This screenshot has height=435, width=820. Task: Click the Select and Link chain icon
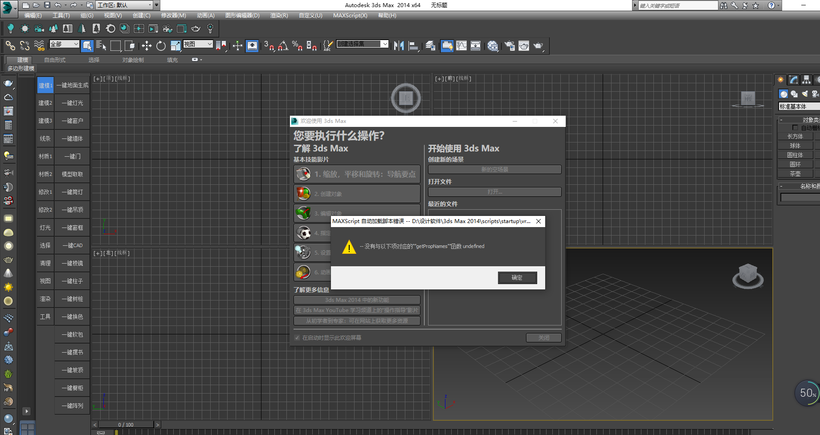pos(10,45)
